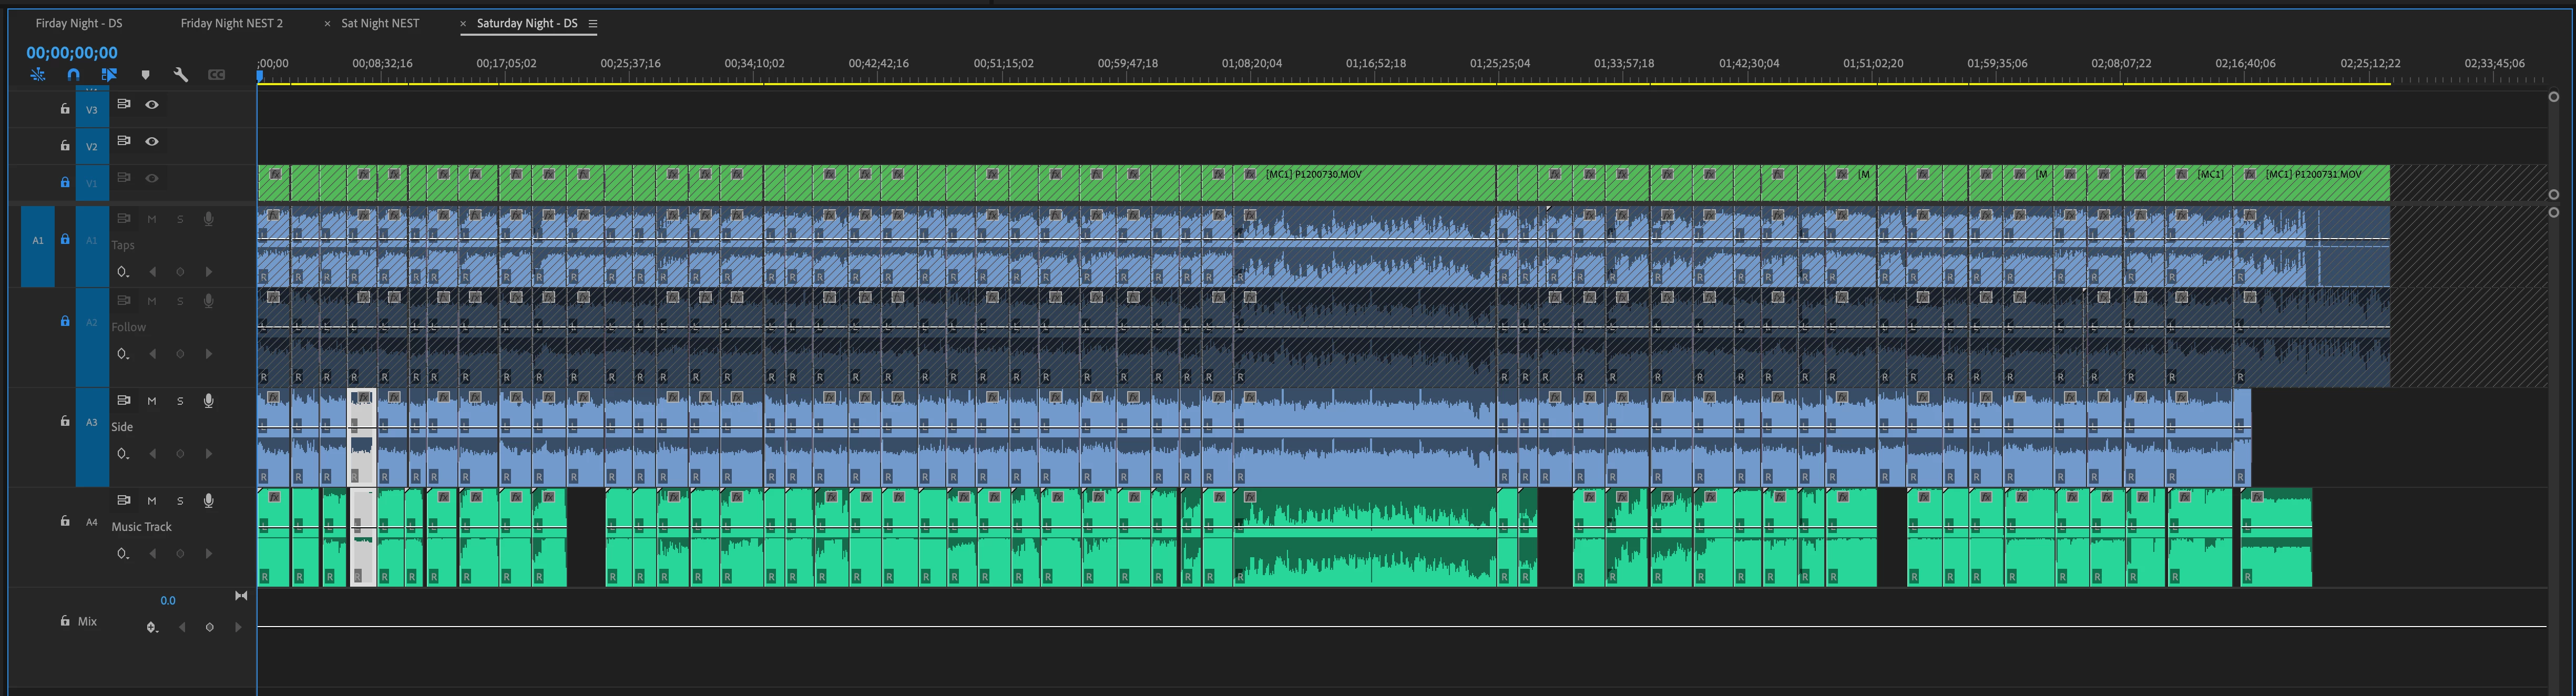Open Saturday Night - DS panel menu
This screenshot has height=696, width=2576.
pyautogui.click(x=593, y=24)
